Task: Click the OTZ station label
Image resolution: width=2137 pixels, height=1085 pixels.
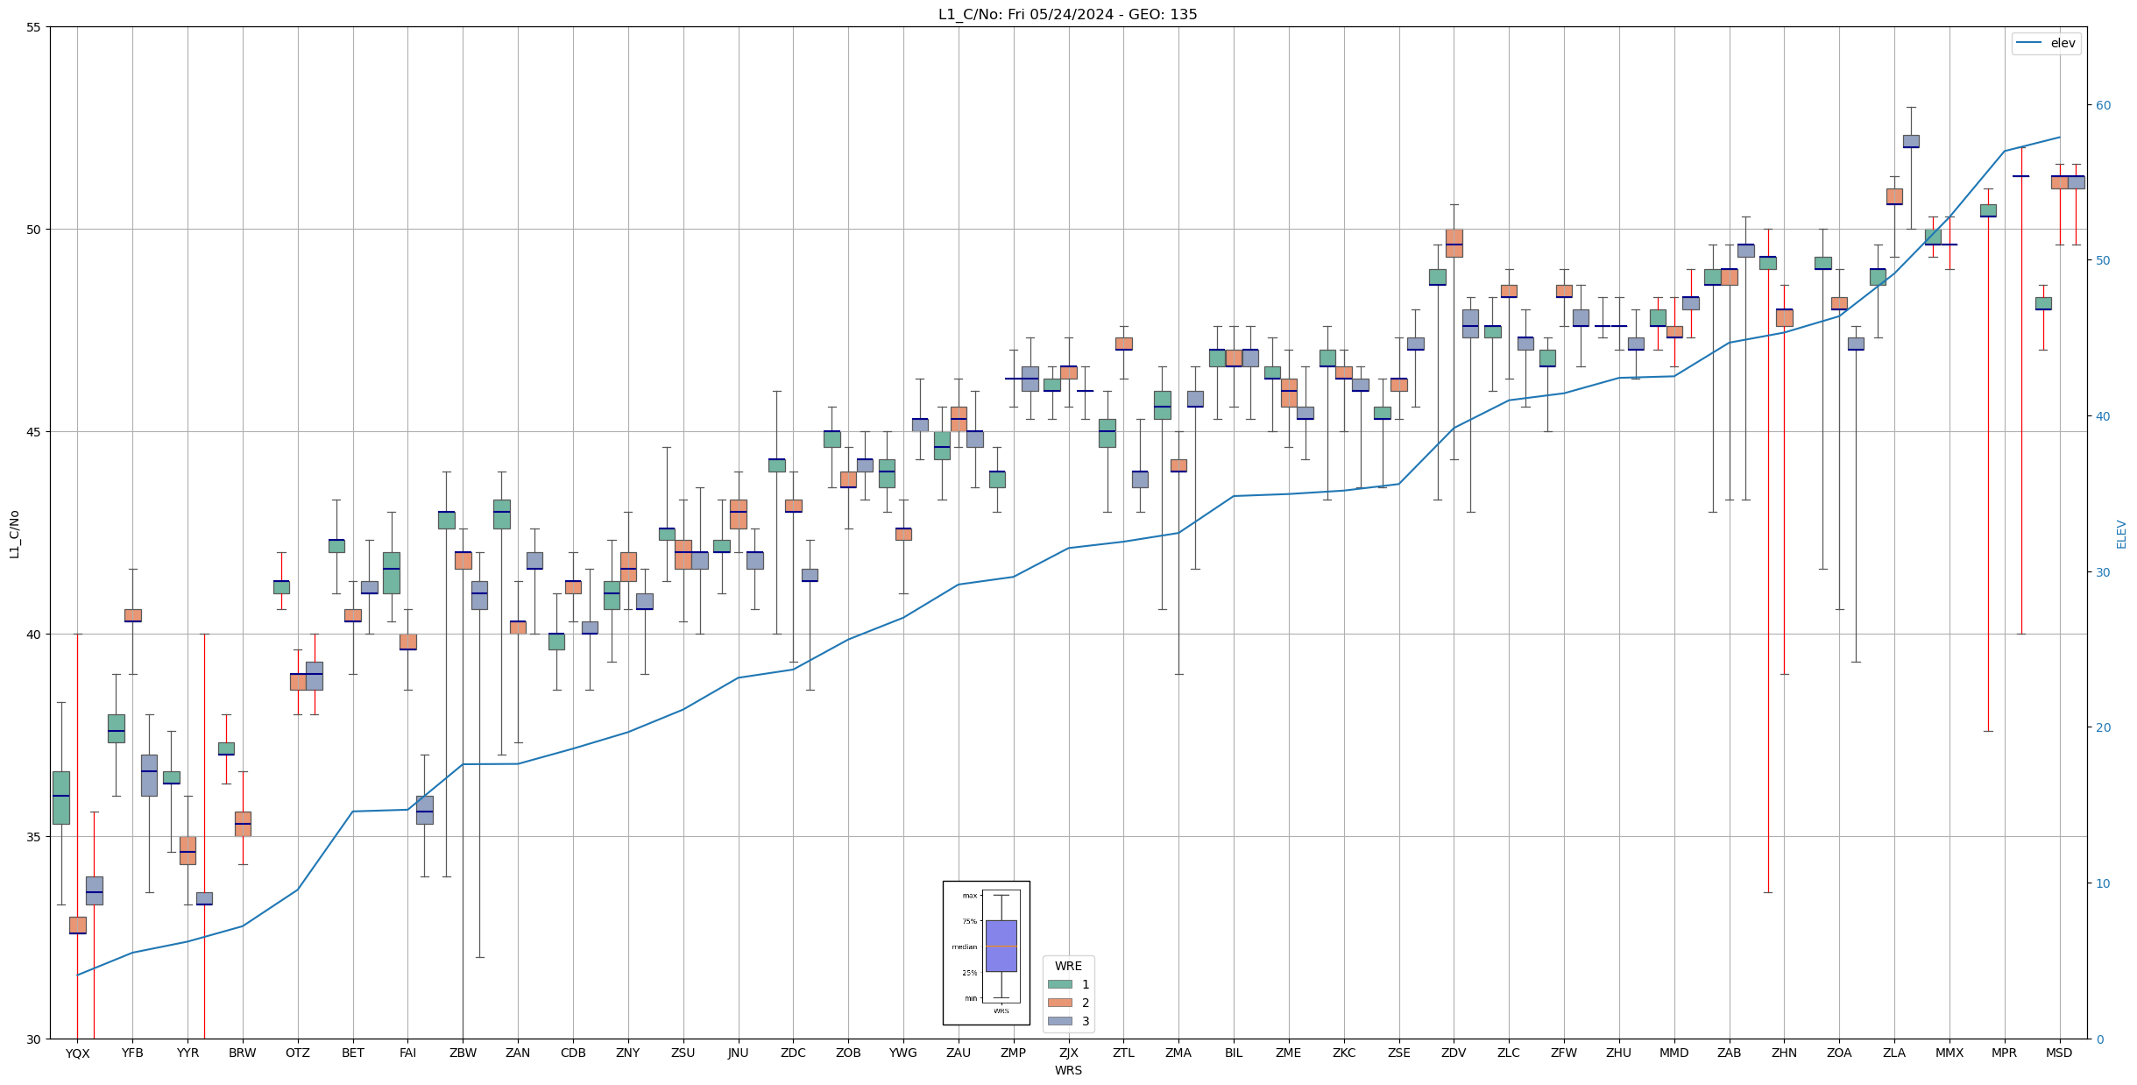Action: (x=298, y=1053)
